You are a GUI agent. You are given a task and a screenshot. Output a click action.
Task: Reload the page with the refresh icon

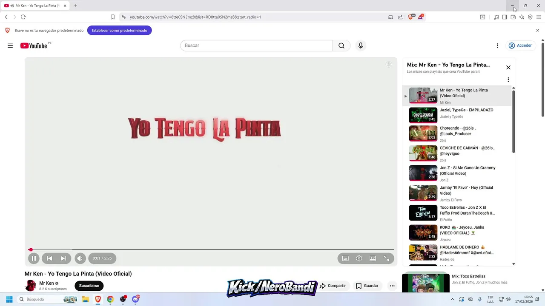pyautogui.click(x=23, y=17)
